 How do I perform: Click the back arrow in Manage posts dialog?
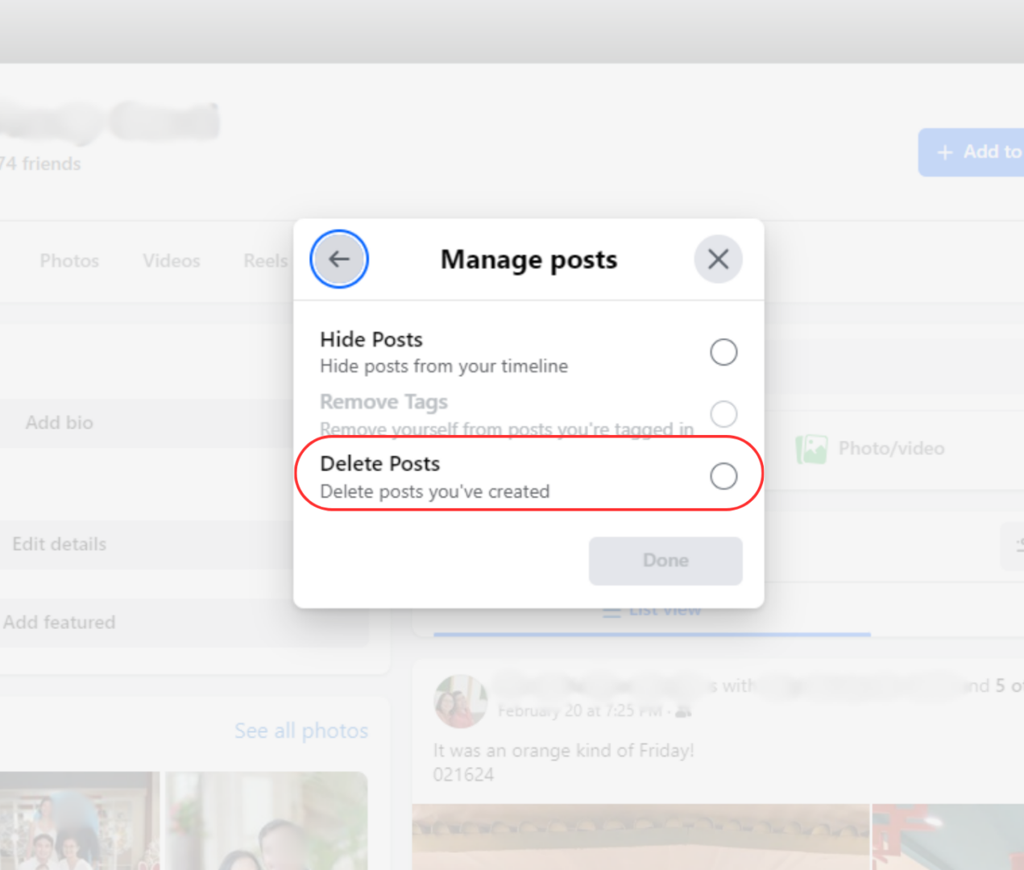tap(338, 259)
